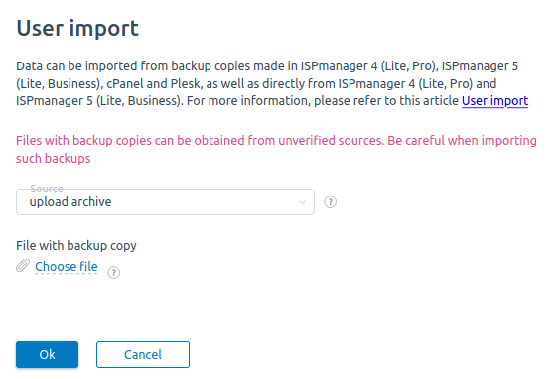Click the Choose file link
The height and width of the screenshot is (379, 560).
pyautogui.click(x=67, y=266)
